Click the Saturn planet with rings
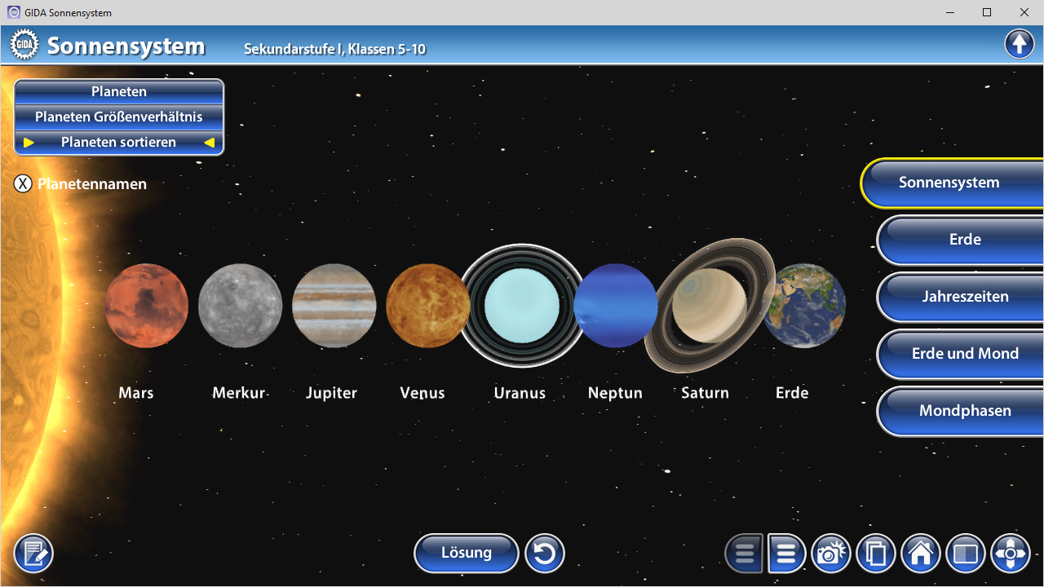 (709, 306)
